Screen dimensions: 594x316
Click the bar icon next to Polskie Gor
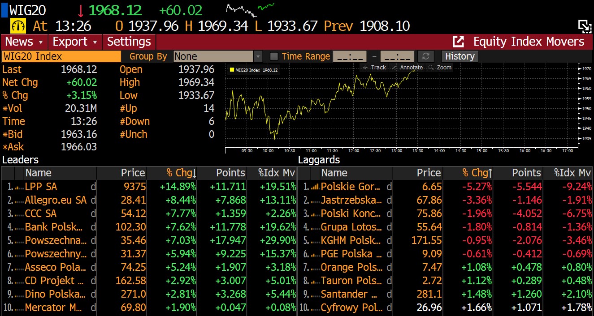(x=315, y=187)
